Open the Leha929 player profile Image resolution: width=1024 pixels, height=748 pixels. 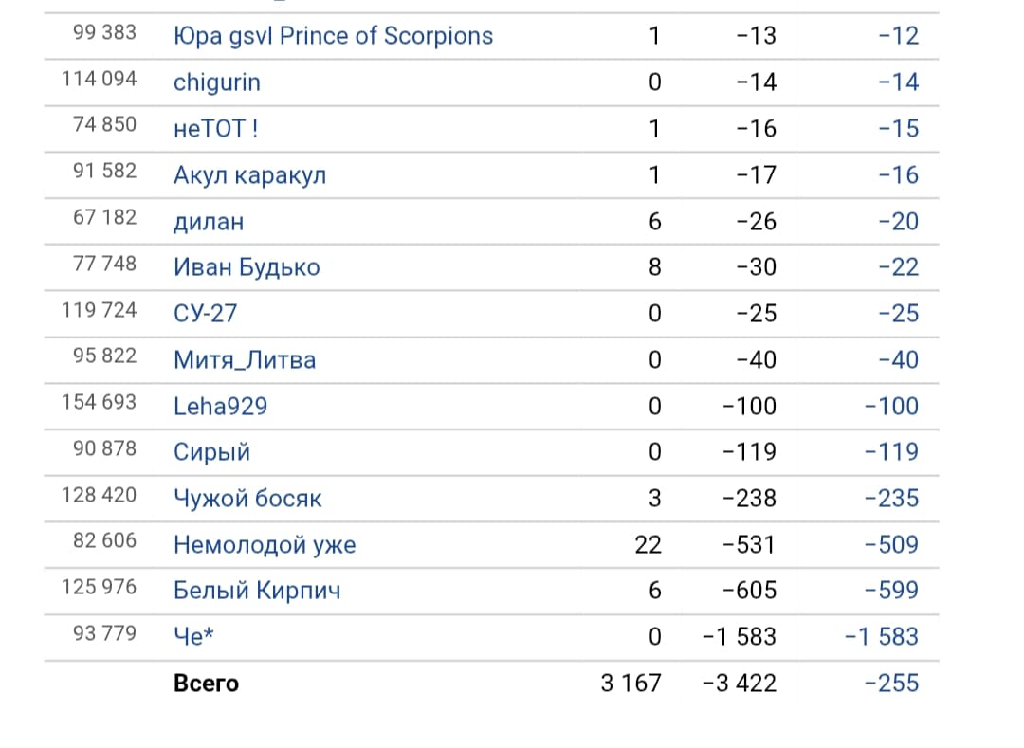220,407
